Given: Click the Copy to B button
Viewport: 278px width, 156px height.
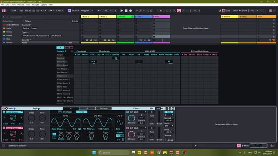Looking at the screenshot, I should pos(62,51).
